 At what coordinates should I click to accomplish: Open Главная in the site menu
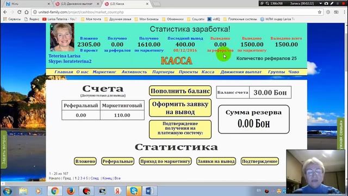click(x=64, y=72)
